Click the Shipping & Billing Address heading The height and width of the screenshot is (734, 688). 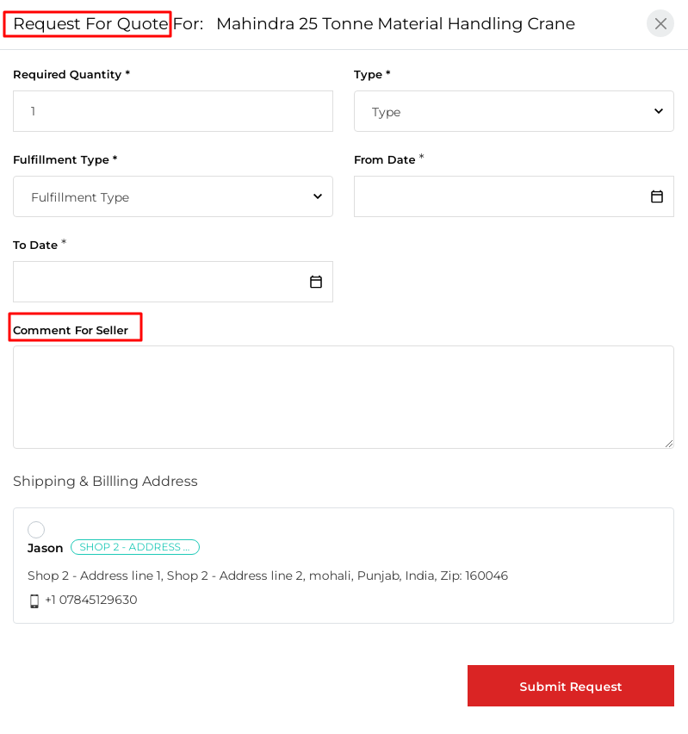[x=105, y=482]
